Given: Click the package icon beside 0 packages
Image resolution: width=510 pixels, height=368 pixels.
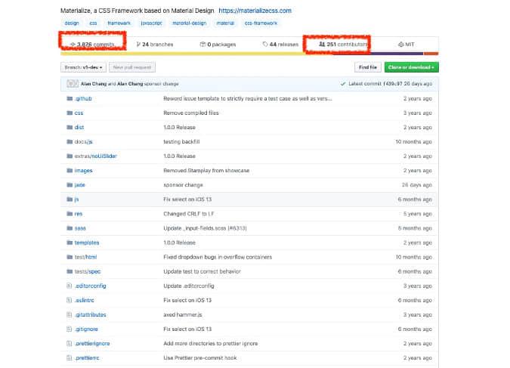Looking at the screenshot, I should click(202, 45).
